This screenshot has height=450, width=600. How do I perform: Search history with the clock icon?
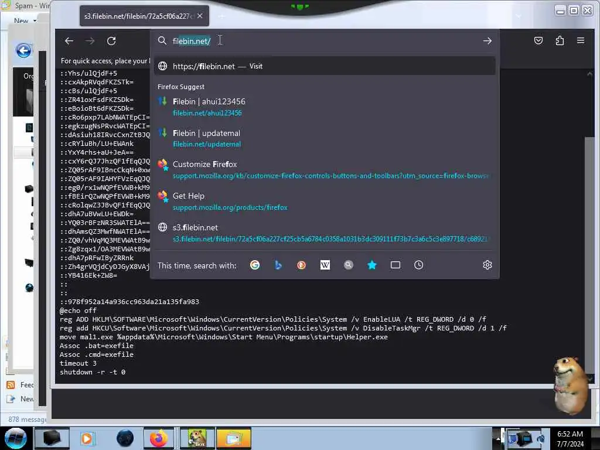(x=418, y=265)
